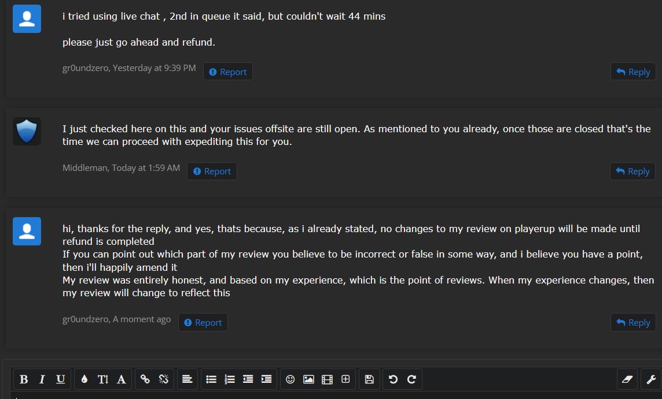The width and height of the screenshot is (662, 399).
Task: Insert an unordered bullet list
Action: click(211, 379)
